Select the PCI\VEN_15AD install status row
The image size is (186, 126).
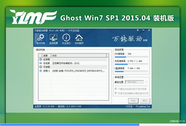pyautogui.click(x=79, y=71)
